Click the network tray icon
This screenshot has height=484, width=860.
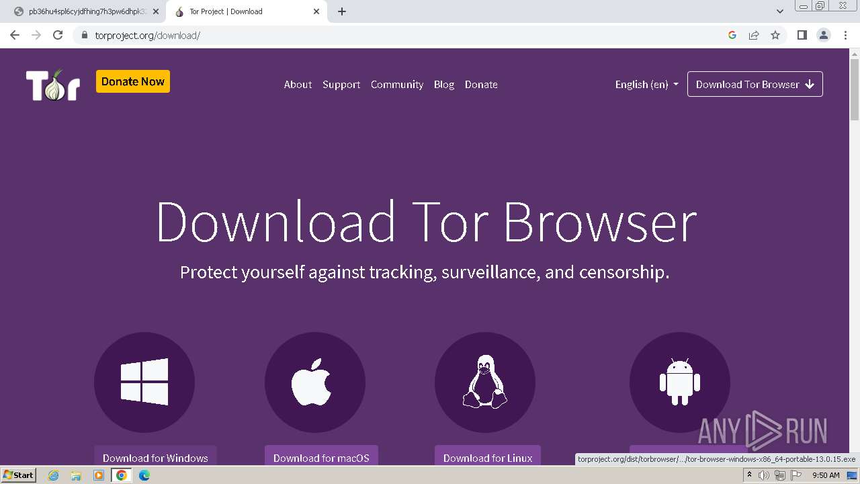tap(779, 475)
